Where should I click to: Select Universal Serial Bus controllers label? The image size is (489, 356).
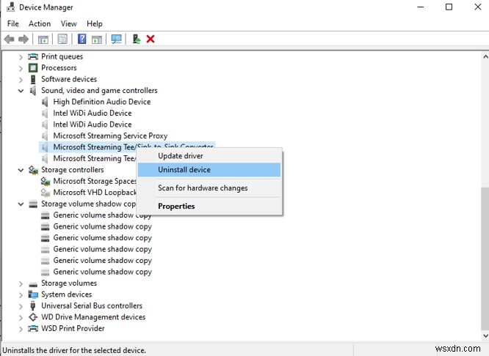coord(92,305)
